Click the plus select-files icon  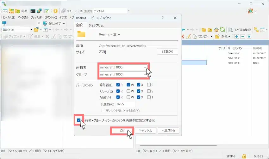coord(236,37)
